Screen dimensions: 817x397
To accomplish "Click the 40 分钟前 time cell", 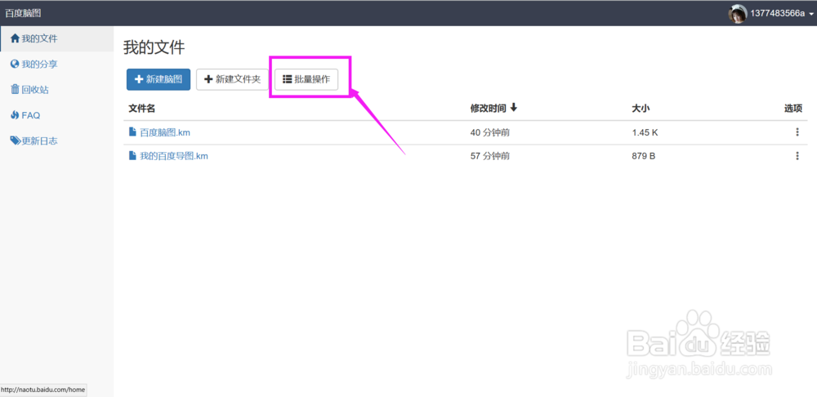I will point(489,133).
